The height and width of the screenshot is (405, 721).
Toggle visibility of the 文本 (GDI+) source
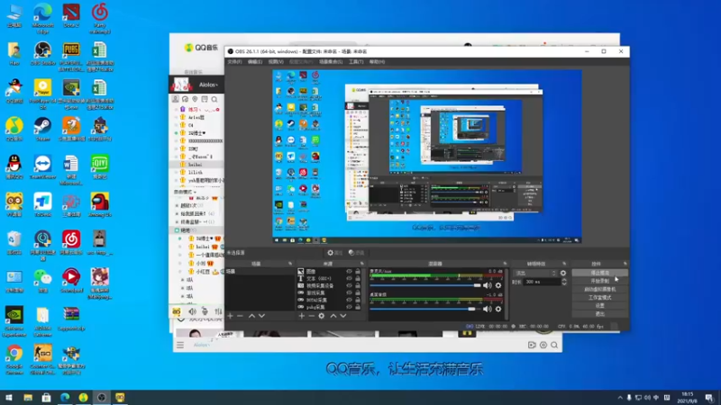click(x=349, y=278)
